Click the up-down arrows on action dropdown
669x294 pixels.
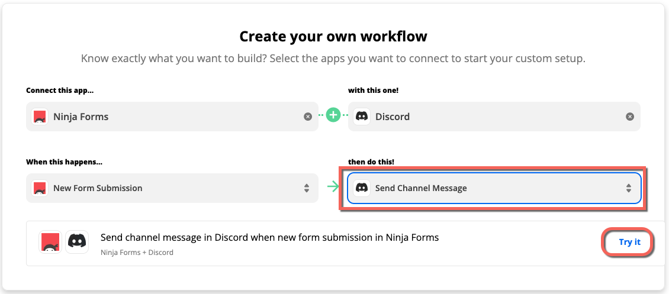point(629,188)
